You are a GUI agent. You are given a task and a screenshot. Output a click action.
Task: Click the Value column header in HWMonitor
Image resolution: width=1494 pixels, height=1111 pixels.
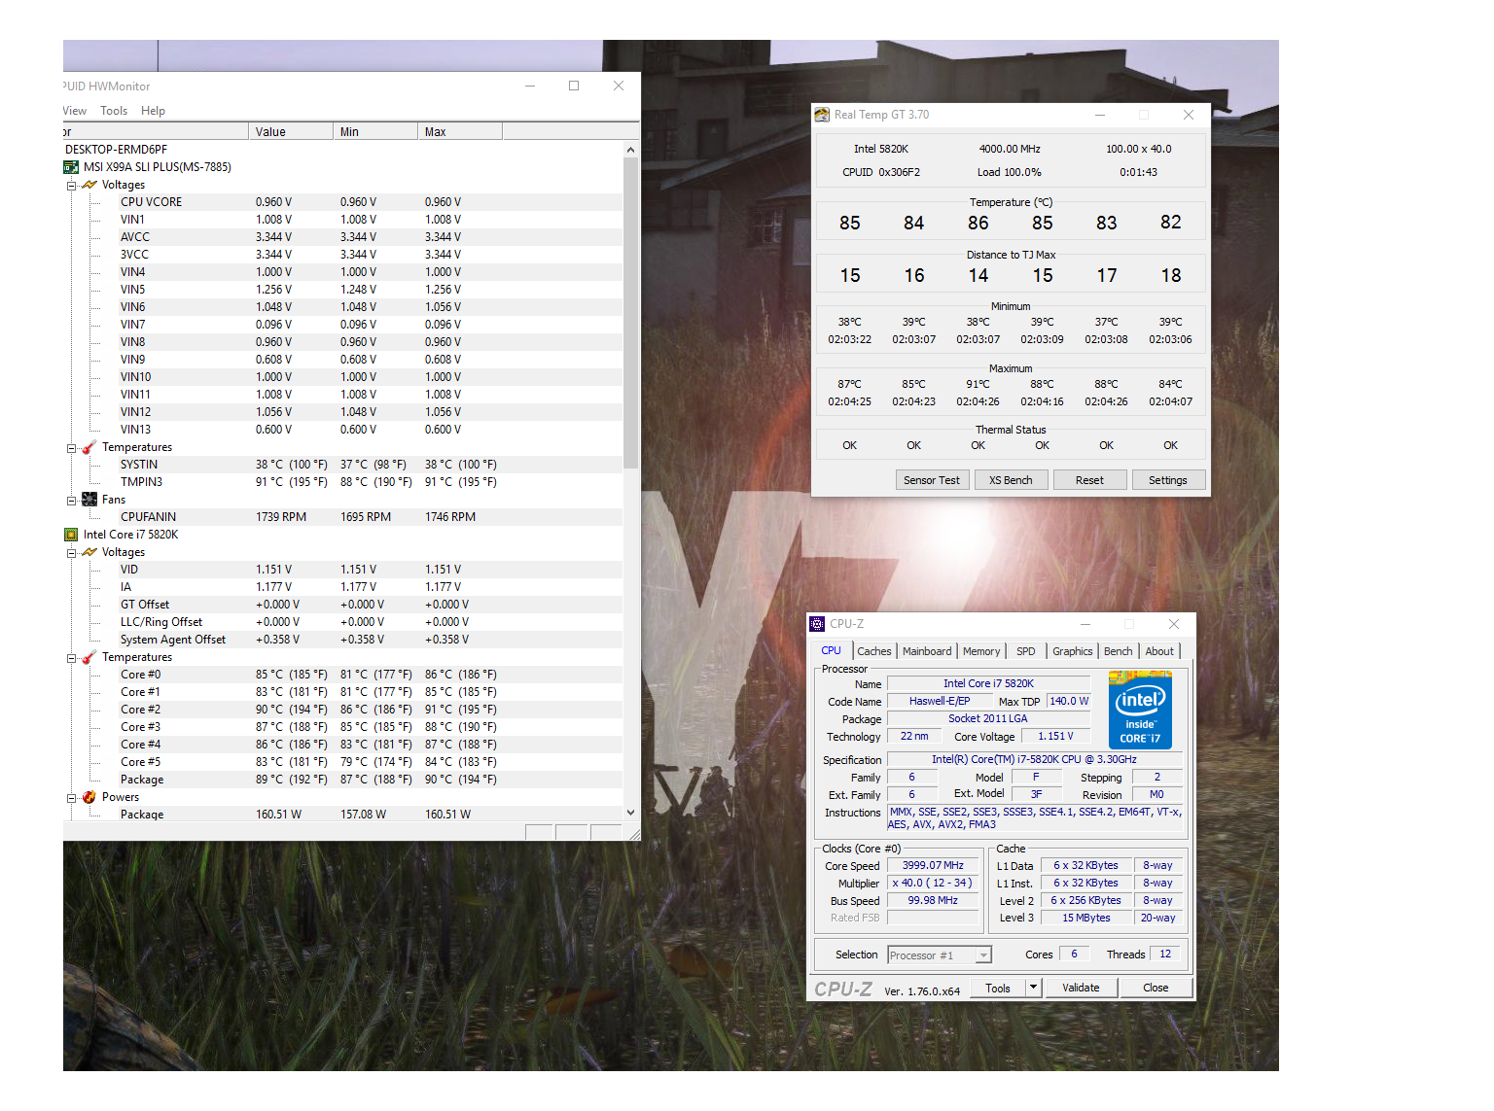tap(291, 132)
